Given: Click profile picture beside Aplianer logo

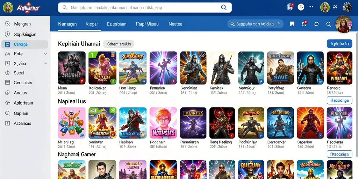Looking at the screenshot, I should click(8, 8).
